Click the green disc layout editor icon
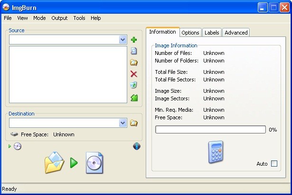 pyautogui.click(x=134, y=97)
